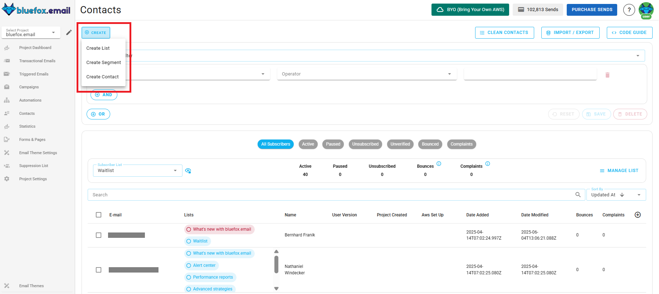Click BYO (Bring Your Own AWS) button
Image resolution: width=659 pixels, height=294 pixels.
tap(470, 10)
